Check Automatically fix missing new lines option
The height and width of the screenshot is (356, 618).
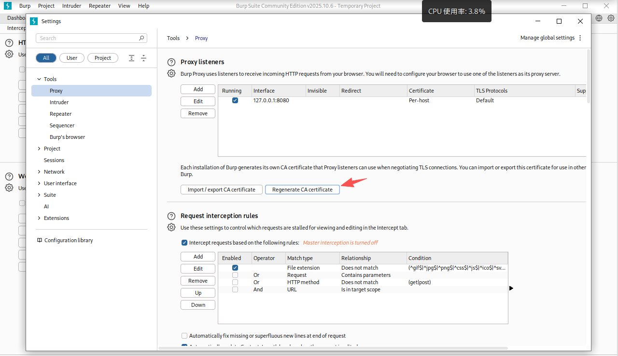184,336
